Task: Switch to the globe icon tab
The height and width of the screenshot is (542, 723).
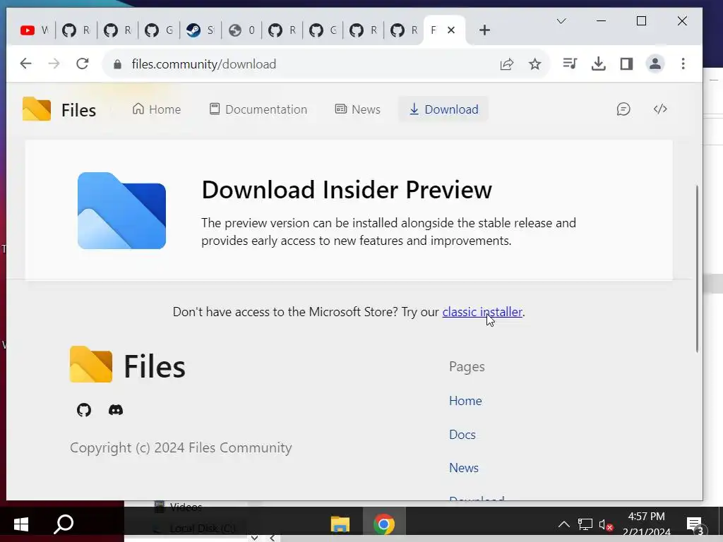Action: 242,30
